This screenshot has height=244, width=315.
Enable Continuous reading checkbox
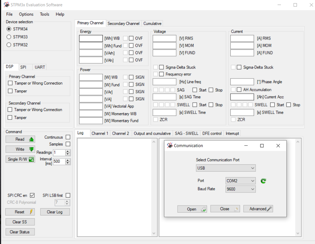(68, 137)
